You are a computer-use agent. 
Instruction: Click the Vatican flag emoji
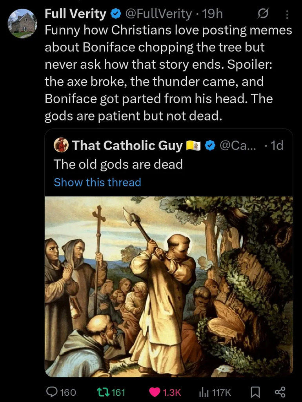coord(194,146)
